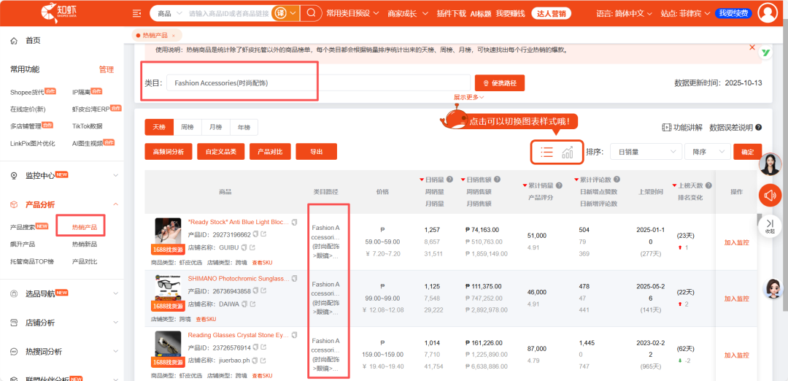Image resolution: width=788 pixels, height=381 pixels.
Task: Click help icon next to 日销量 header
Action: (x=449, y=180)
